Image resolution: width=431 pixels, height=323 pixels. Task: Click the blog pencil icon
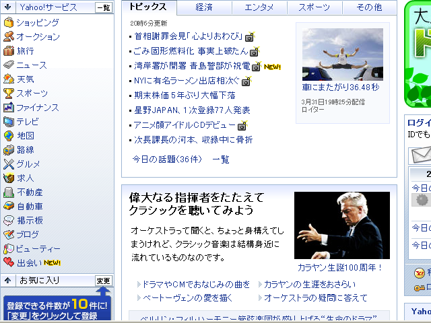point(9,235)
